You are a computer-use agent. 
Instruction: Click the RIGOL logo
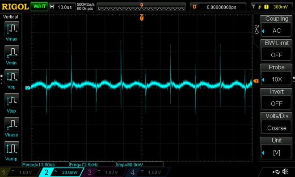pyautogui.click(x=15, y=7)
